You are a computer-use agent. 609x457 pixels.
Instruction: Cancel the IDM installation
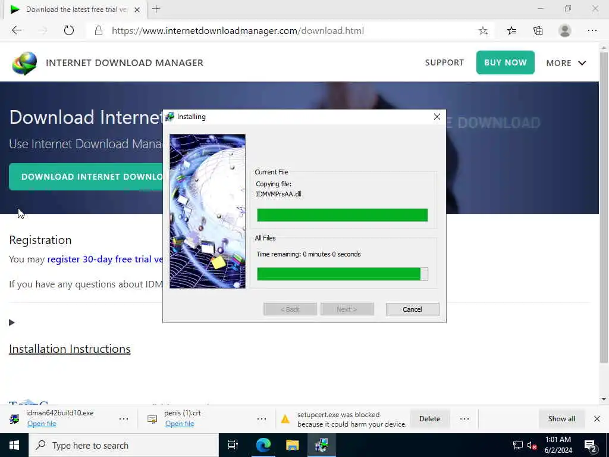pyautogui.click(x=413, y=309)
